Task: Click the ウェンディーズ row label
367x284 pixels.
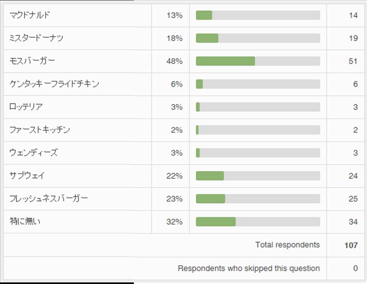Action: tap(33, 153)
